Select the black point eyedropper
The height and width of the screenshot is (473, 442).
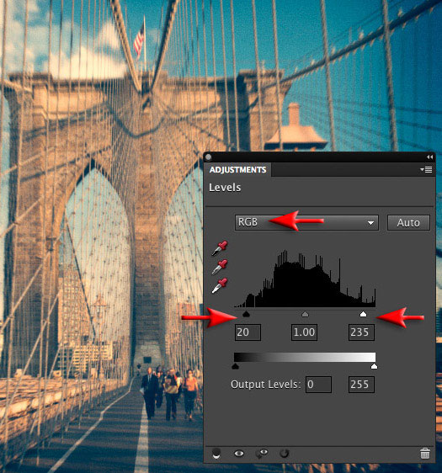pyautogui.click(x=220, y=248)
